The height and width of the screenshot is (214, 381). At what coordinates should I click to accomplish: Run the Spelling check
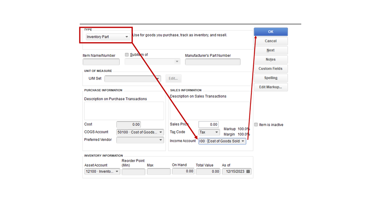(x=271, y=78)
